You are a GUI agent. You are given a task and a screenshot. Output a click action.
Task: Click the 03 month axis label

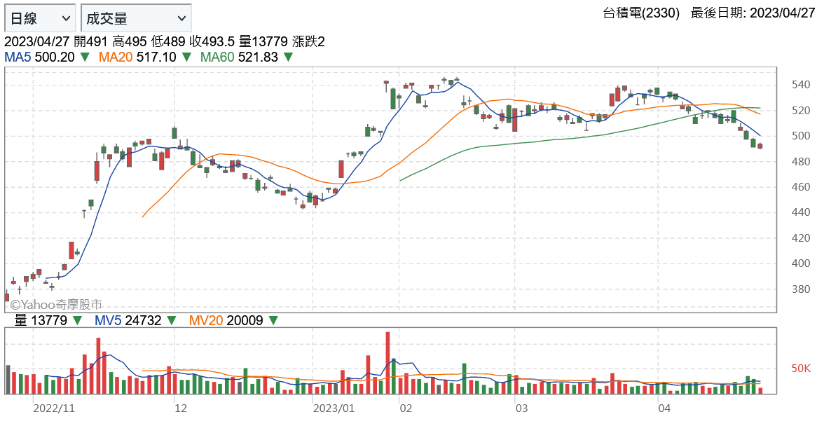[521, 408]
